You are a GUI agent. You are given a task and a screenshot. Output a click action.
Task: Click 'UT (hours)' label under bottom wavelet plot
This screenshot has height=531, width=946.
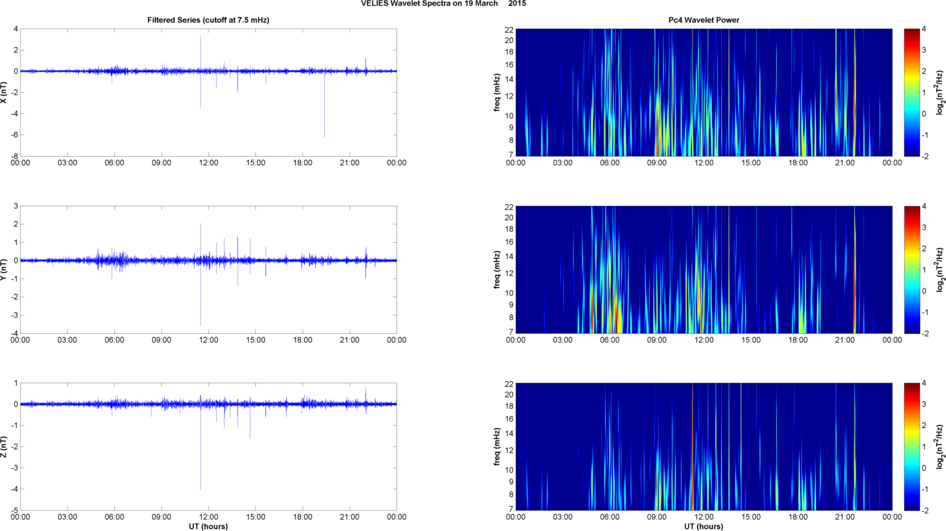pyautogui.click(x=703, y=527)
